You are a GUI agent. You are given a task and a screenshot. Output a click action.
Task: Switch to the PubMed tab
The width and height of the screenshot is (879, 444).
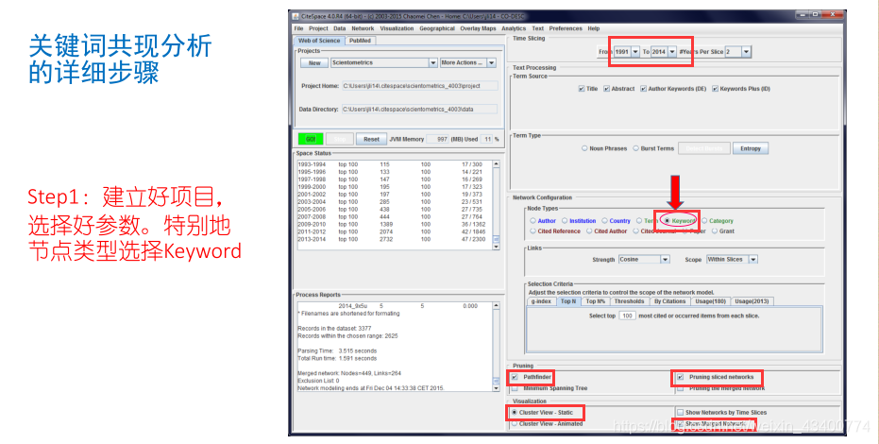[x=360, y=41]
